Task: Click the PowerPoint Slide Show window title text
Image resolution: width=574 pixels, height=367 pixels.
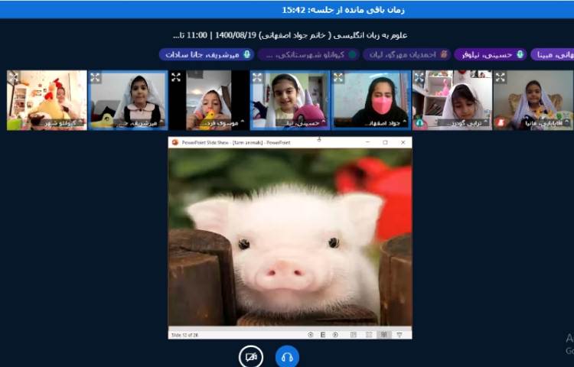Action: [236, 142]
